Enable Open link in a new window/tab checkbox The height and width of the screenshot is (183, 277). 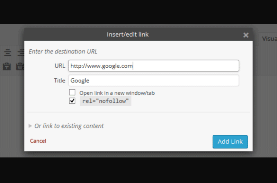(x=72, y=92)
